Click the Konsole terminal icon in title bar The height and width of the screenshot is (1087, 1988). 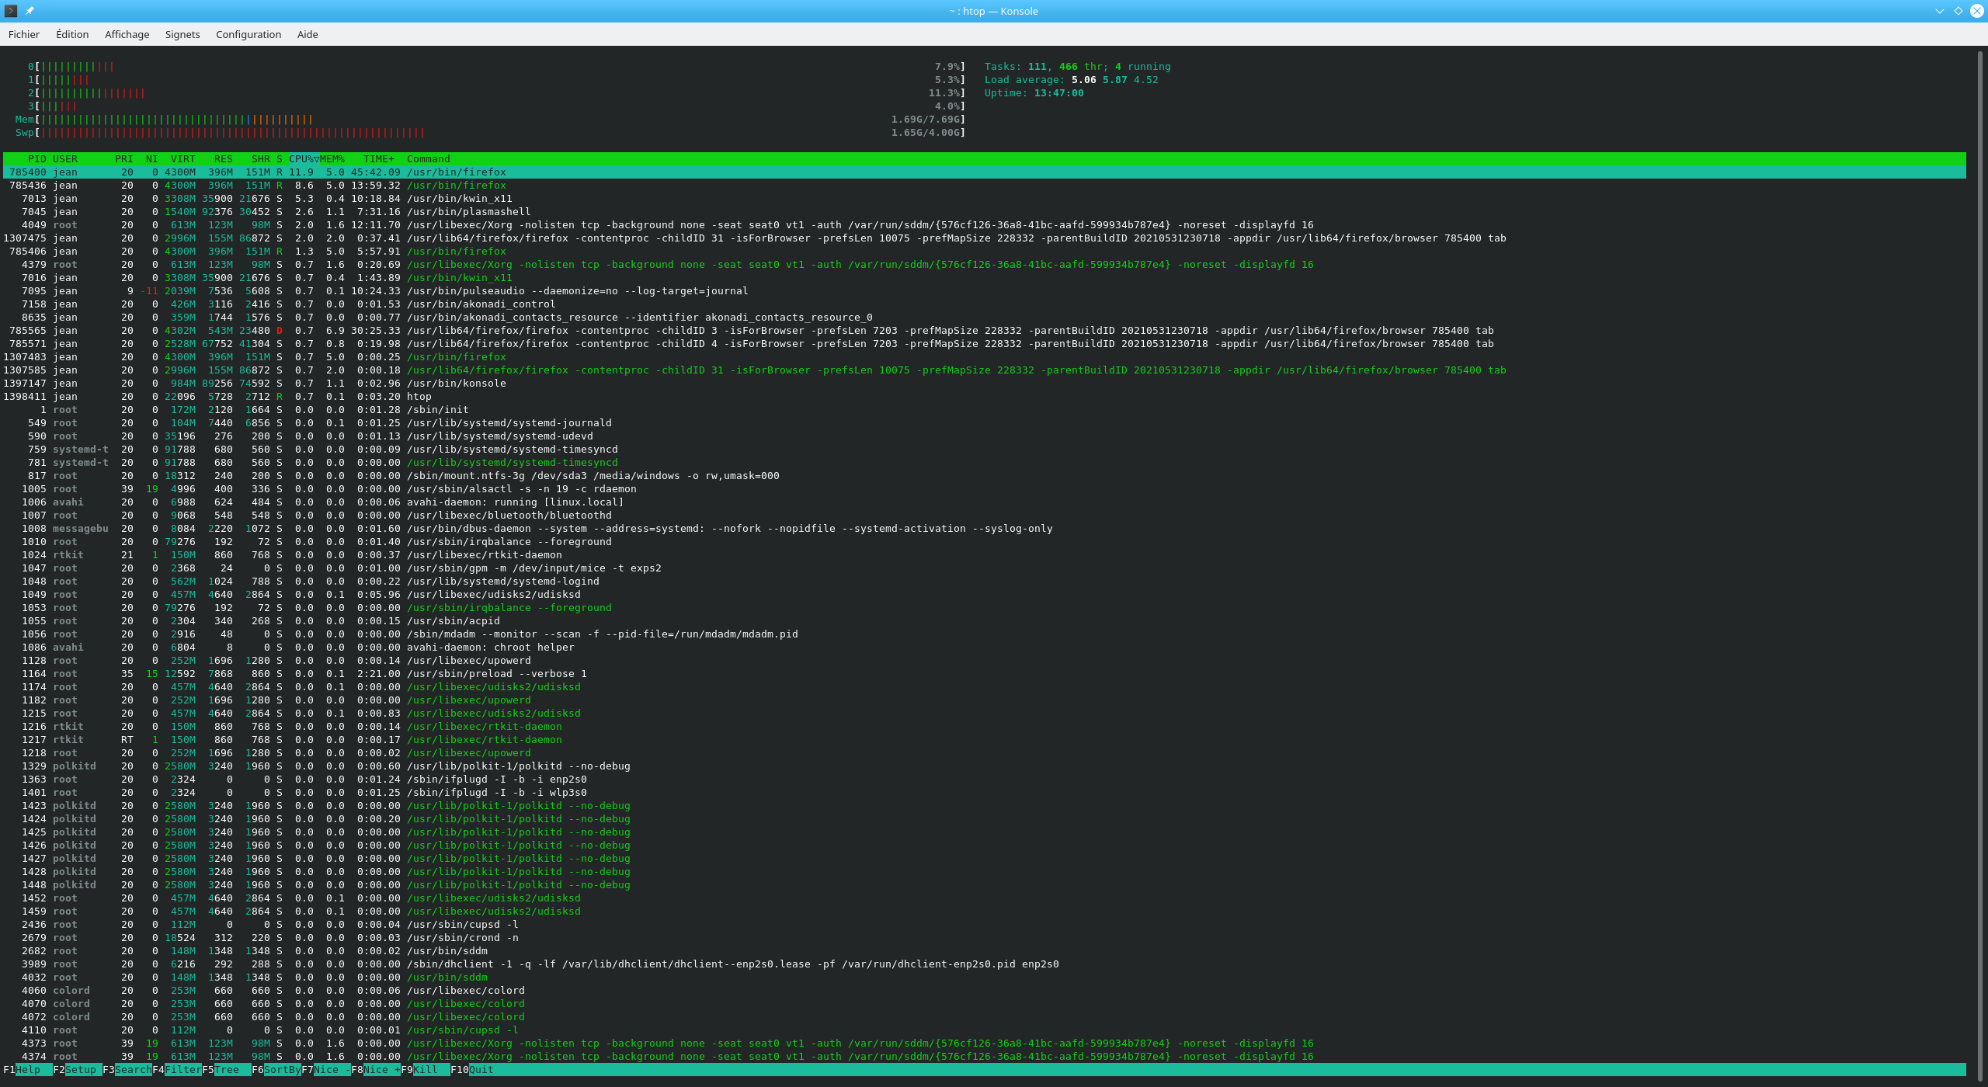coord(11,11)
